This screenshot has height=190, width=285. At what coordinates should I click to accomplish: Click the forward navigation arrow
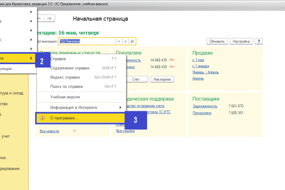[49, 19]
